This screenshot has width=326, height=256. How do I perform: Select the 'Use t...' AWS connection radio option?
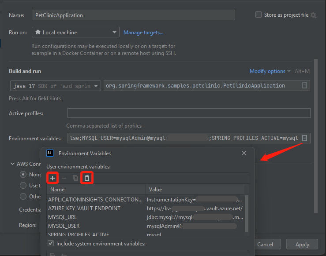23,185
